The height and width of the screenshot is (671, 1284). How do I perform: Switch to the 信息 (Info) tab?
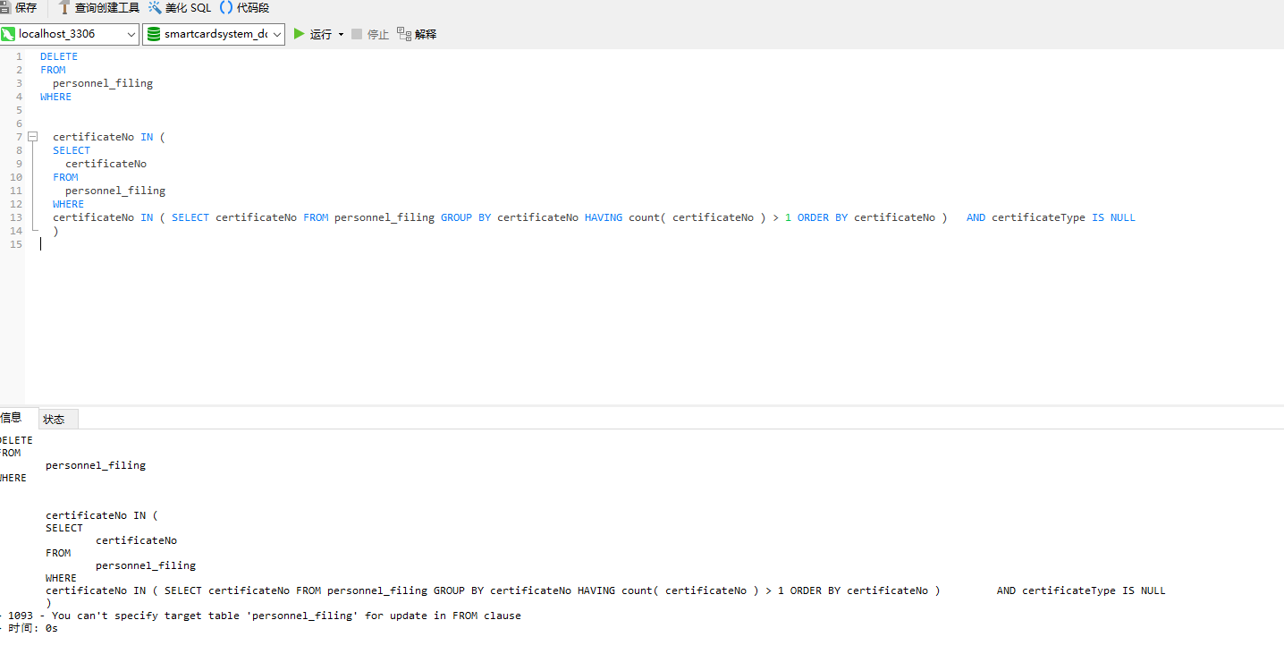pyautogui.click(x=12, y=418)
